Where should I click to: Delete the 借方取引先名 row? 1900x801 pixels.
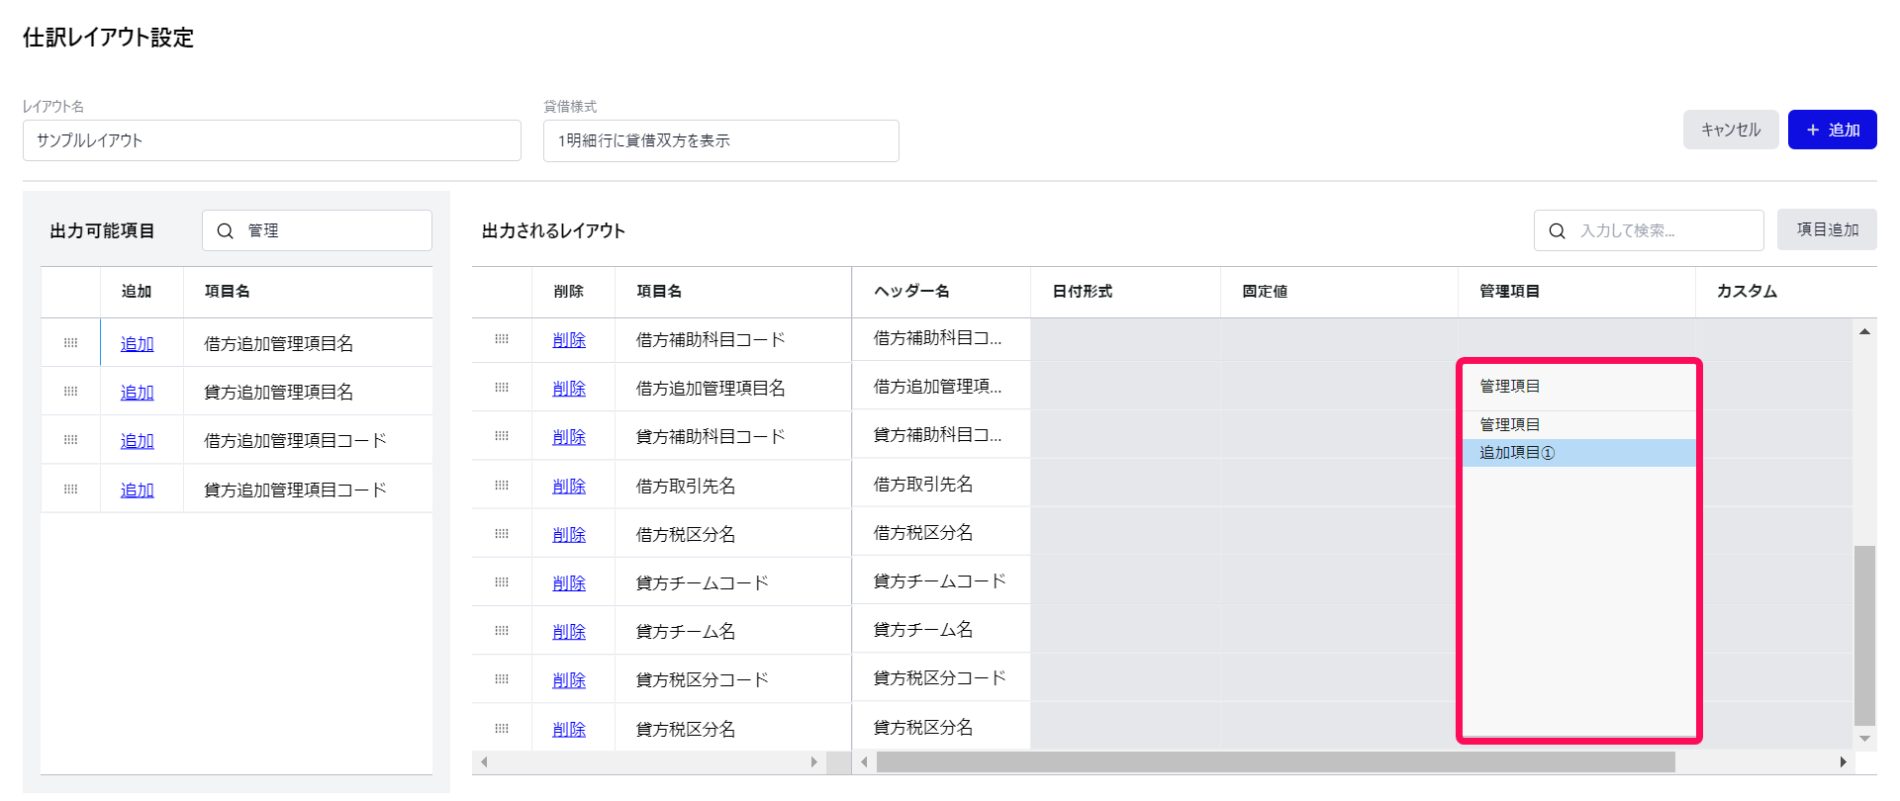pos(569,487)
